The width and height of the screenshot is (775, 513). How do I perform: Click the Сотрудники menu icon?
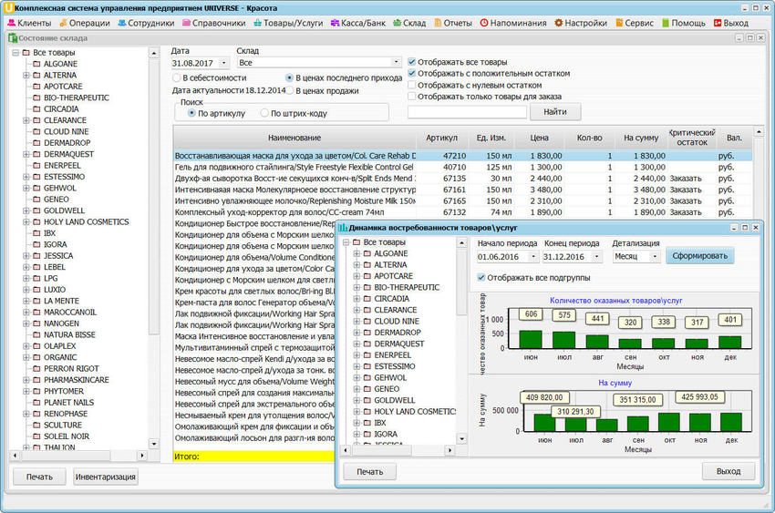pos(122,23)
